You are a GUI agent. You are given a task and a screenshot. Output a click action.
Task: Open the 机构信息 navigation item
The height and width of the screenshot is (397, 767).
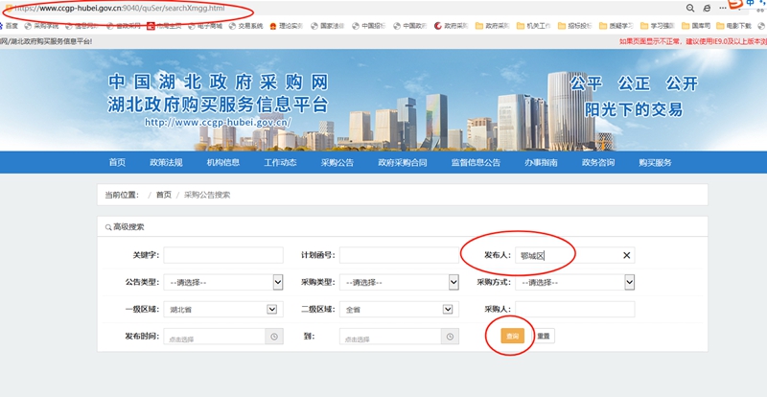(x=223, y=162)
